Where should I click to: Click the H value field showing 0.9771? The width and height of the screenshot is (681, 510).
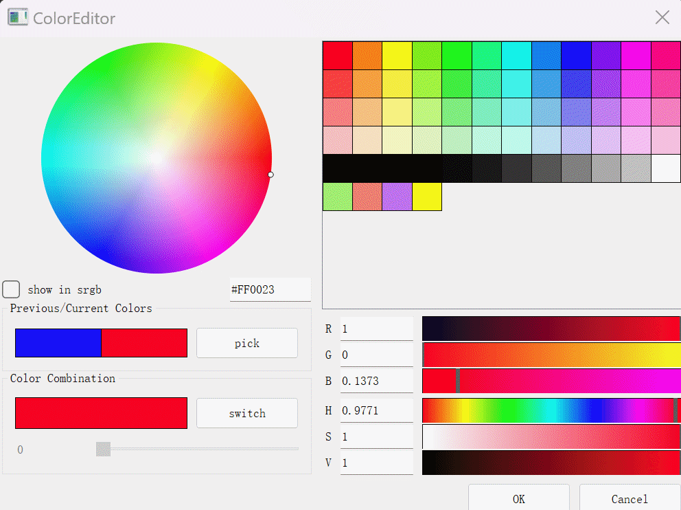(x=377, y=410)
